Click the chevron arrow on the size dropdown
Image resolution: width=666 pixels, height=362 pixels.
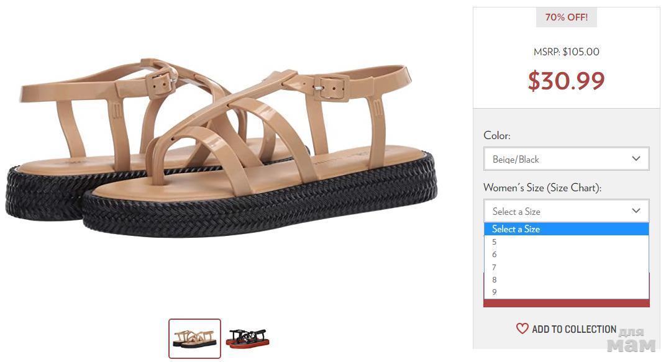click(636, 211)
